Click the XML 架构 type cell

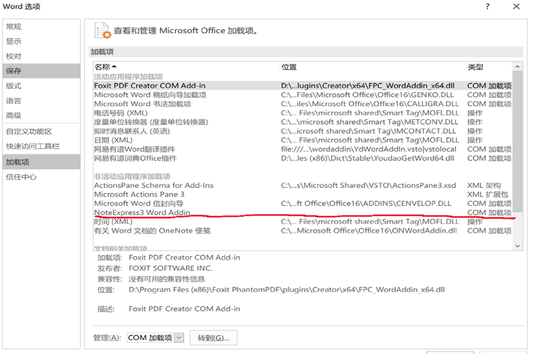(x=484, y=185)
